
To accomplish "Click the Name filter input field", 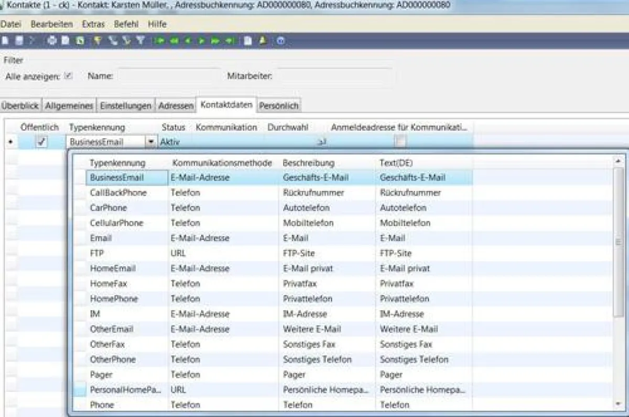I will tap(168, 76).
